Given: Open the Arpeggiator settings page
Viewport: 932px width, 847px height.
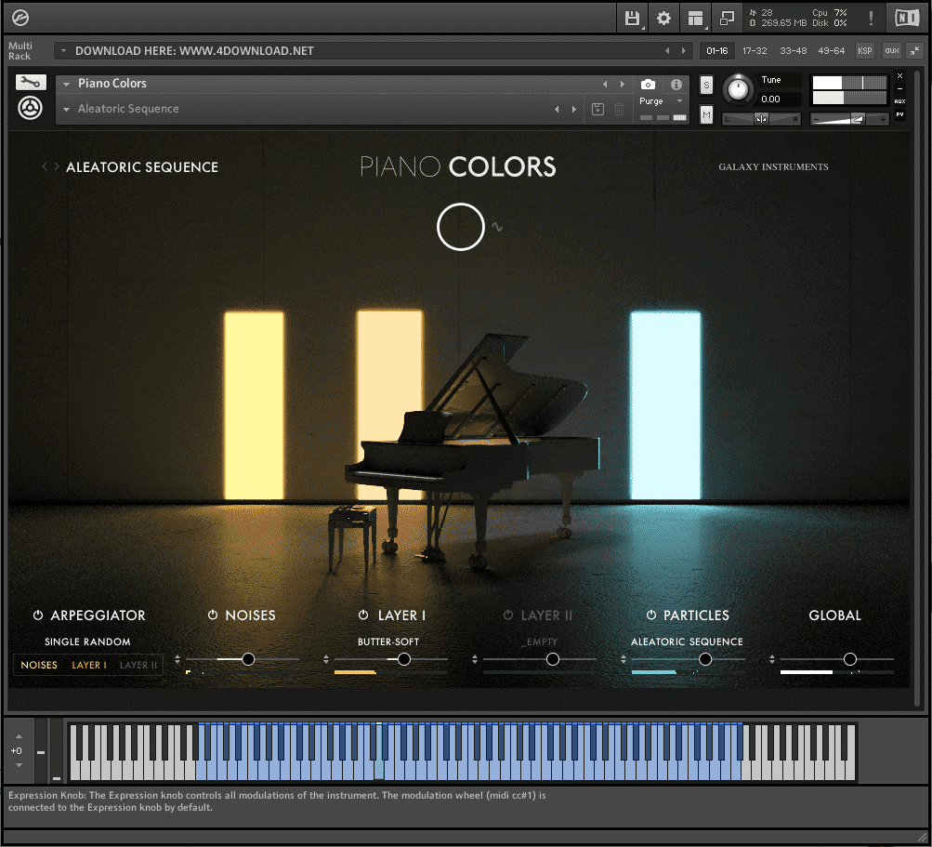Looking at the screenshot, I should pos(98,615).
